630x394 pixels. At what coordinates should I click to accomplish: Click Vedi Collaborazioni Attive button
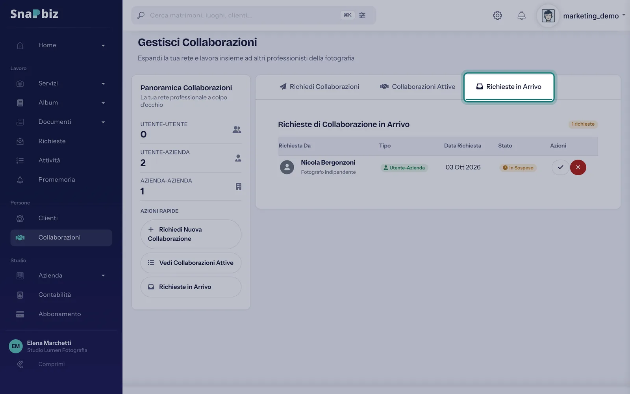191,263
